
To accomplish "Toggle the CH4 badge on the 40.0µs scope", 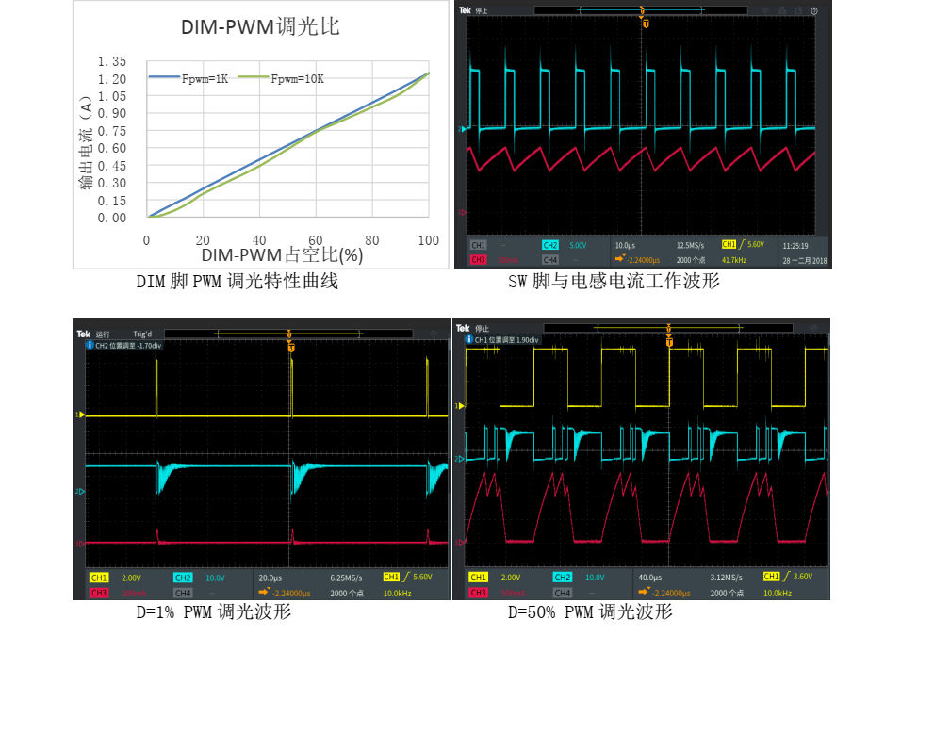I will 562,593.
